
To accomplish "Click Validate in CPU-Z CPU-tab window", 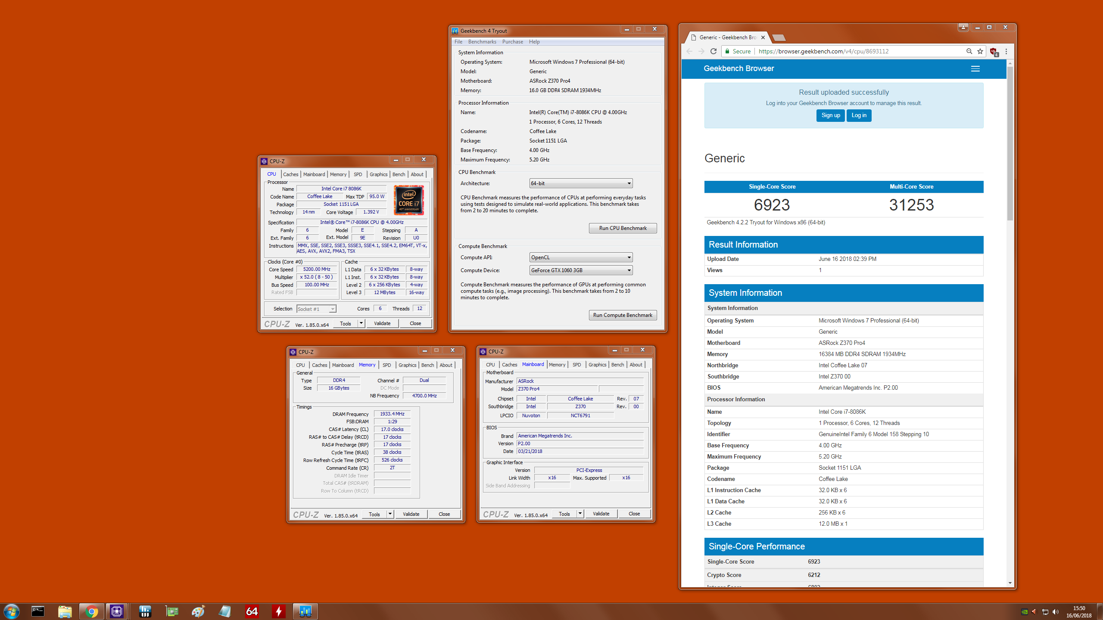I will coord(382,323).
